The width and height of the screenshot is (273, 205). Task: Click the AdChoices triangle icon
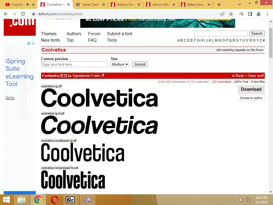29,43
